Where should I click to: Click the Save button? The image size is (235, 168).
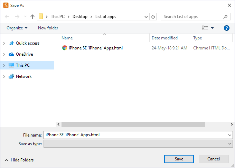pyautogui.click(x=179, y=159)
